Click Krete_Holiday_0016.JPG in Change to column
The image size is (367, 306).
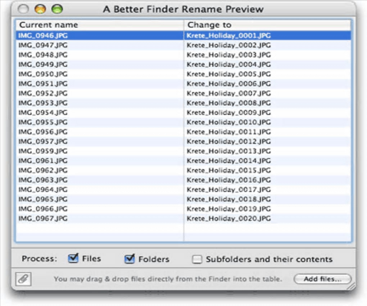coord(229,180)
